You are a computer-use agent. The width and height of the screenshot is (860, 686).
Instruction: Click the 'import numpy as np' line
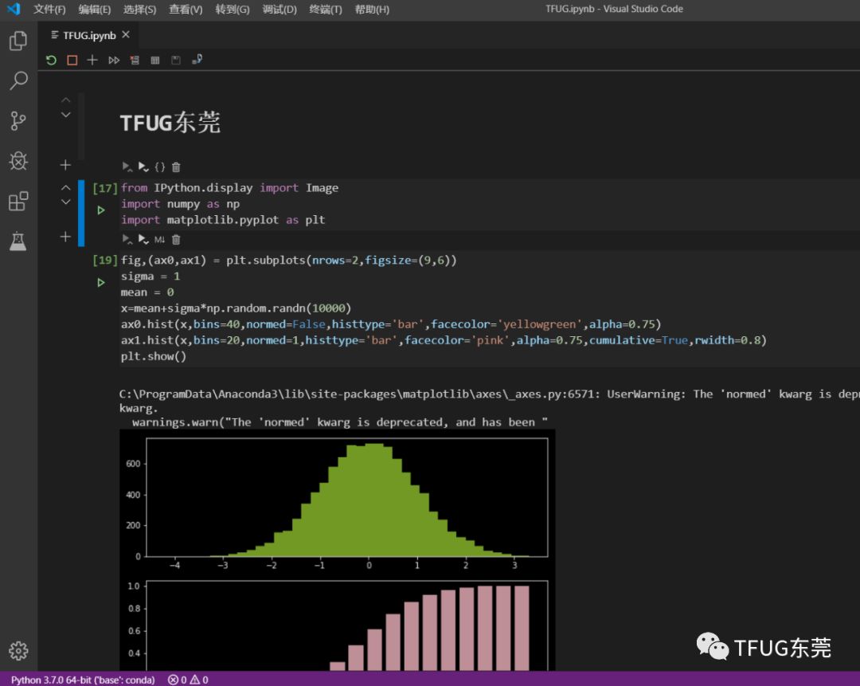pos(181,204)
